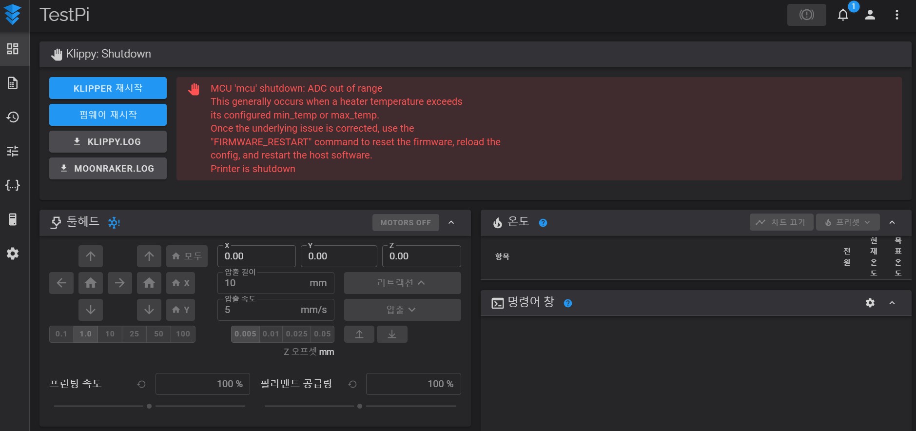Click the X position field
Screen dimensions: 916x431
coord(256,256)
